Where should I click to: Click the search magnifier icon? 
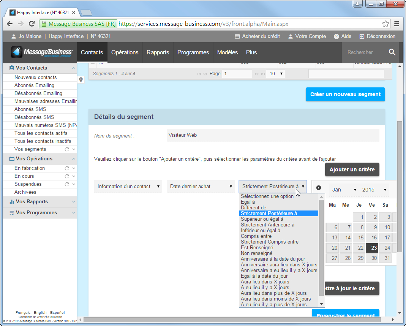pos(392,52)
